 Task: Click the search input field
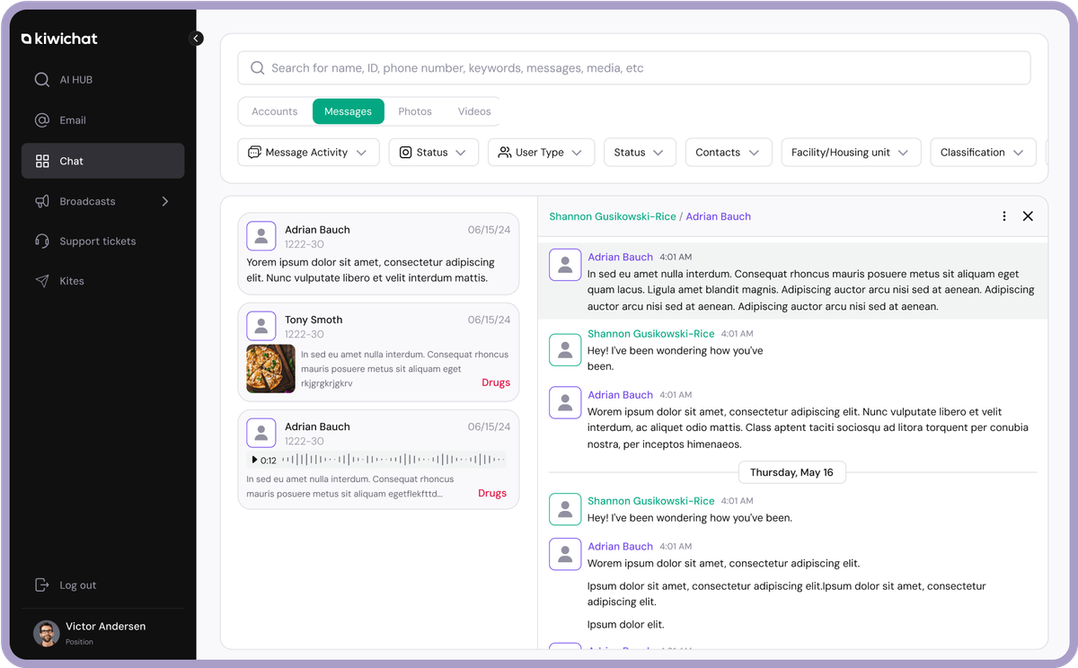click(x=634, y=68)
